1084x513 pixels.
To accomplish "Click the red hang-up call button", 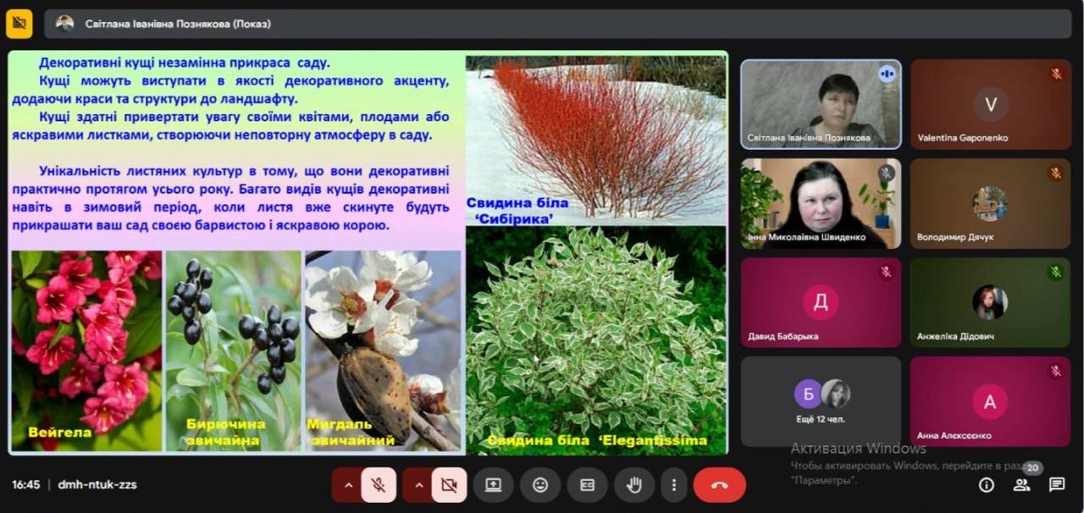I will click(719, 485).
